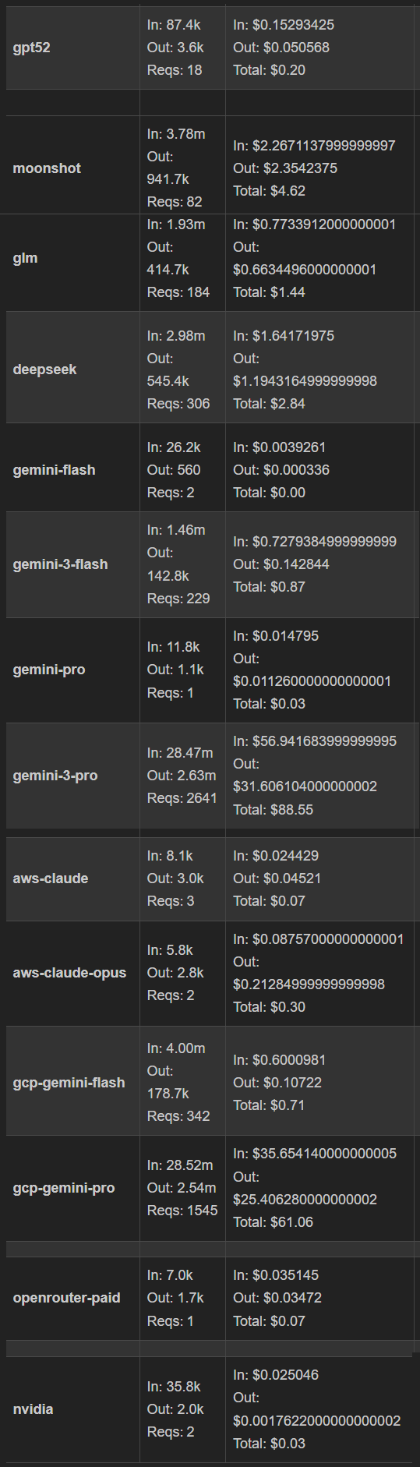The image size is (420, 1467).
Task: Click moonshot total $4.62 cell
Action: (x=269, y=191)
